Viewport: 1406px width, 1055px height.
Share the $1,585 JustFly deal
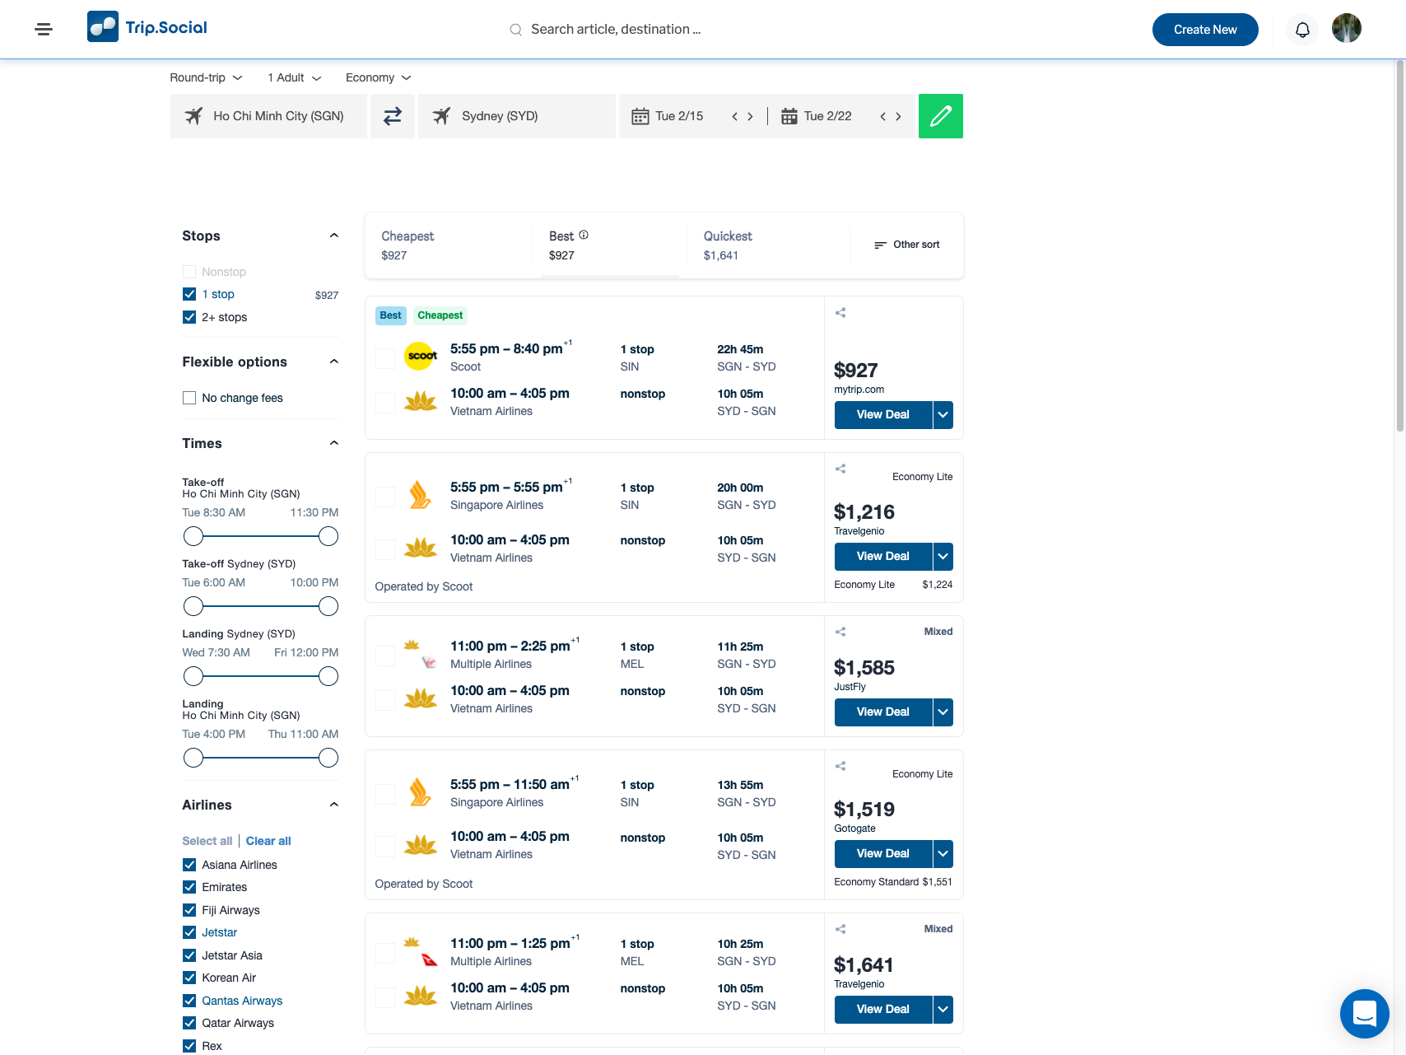click(840, 632)
